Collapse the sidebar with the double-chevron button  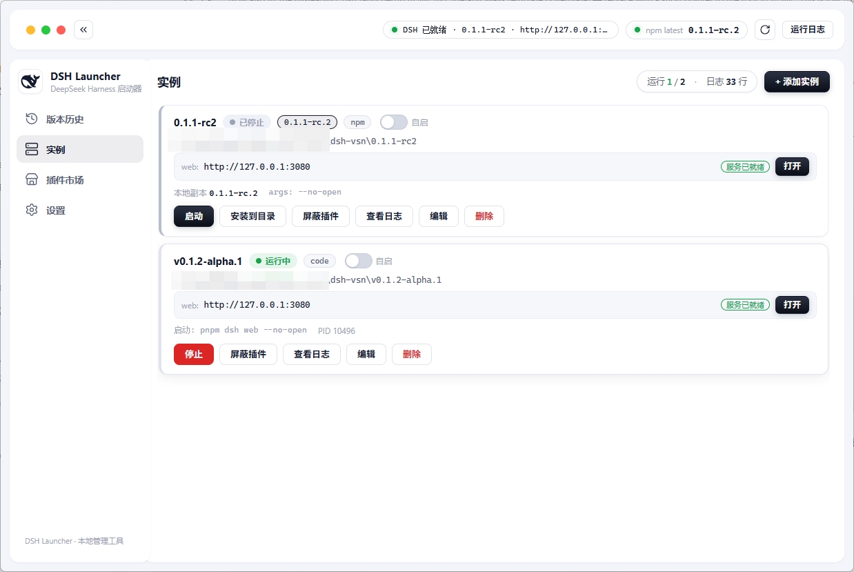[83, 30]
